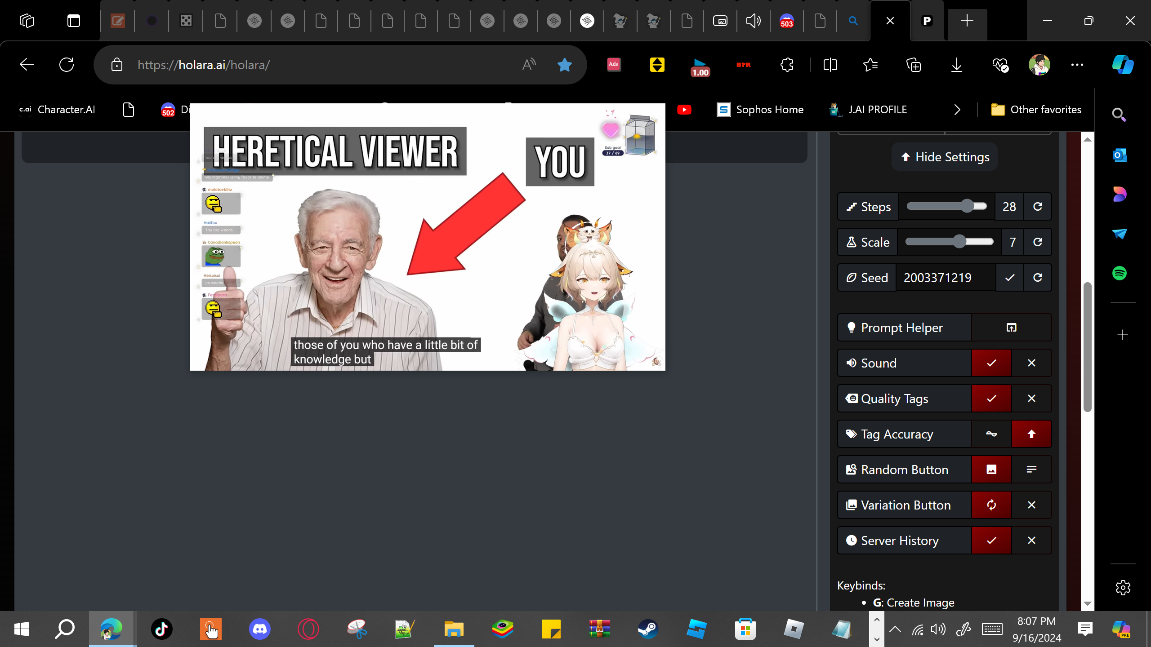The width and height of the screenshot is (1151, 647).
Task: Toggle split screen in the browser toolbar
Action: [830, 65]
